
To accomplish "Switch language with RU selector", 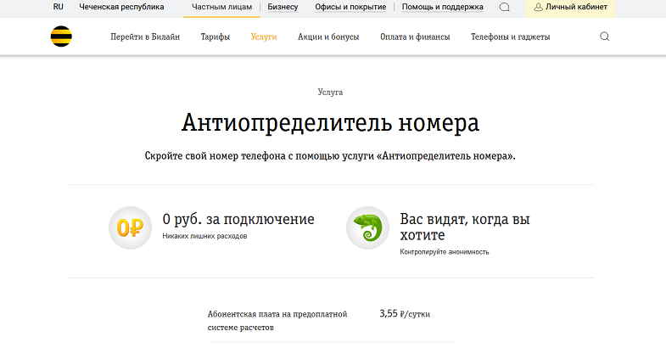I will pyautogui.click(x=59, y=7).
